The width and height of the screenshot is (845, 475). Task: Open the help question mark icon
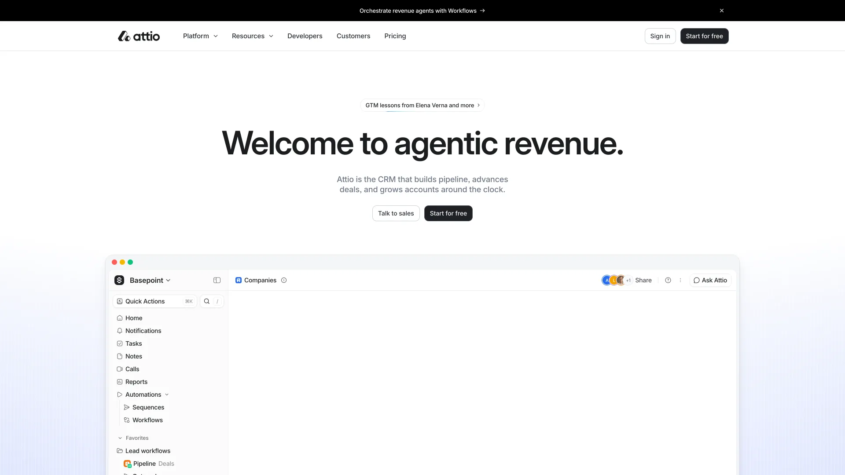coord(668,280)
